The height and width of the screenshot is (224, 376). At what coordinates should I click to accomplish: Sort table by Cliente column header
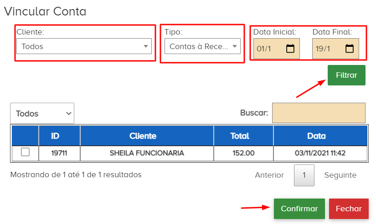pyautogui.click(x=143, y=136)
